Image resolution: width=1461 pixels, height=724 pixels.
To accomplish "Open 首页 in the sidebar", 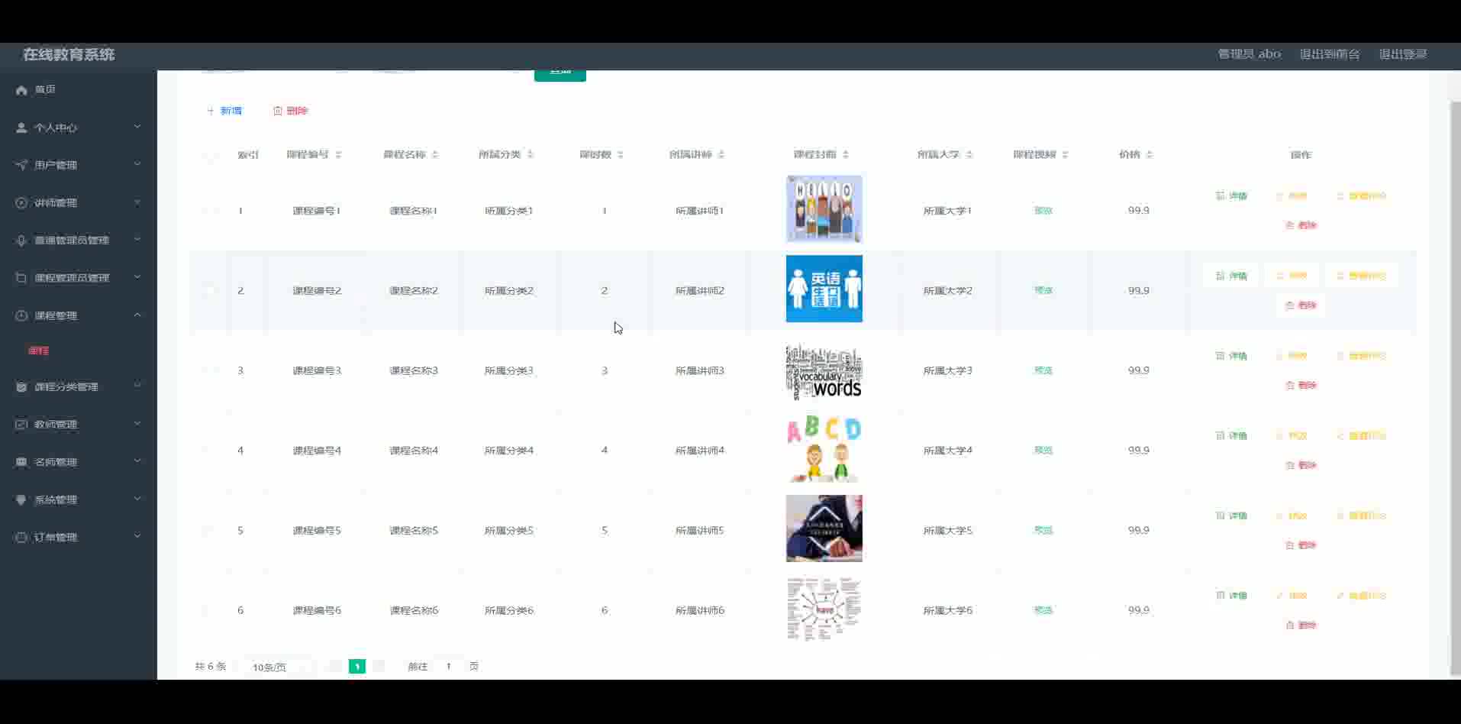I will coord(79,90).
